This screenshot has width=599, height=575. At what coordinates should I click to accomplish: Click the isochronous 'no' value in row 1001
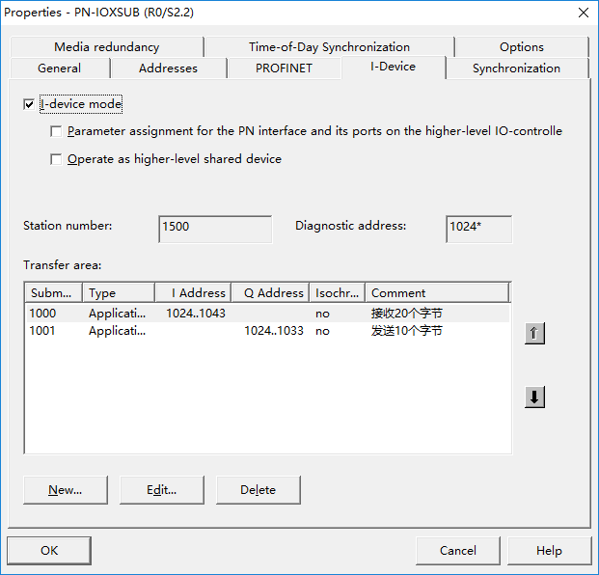[322, 331]
